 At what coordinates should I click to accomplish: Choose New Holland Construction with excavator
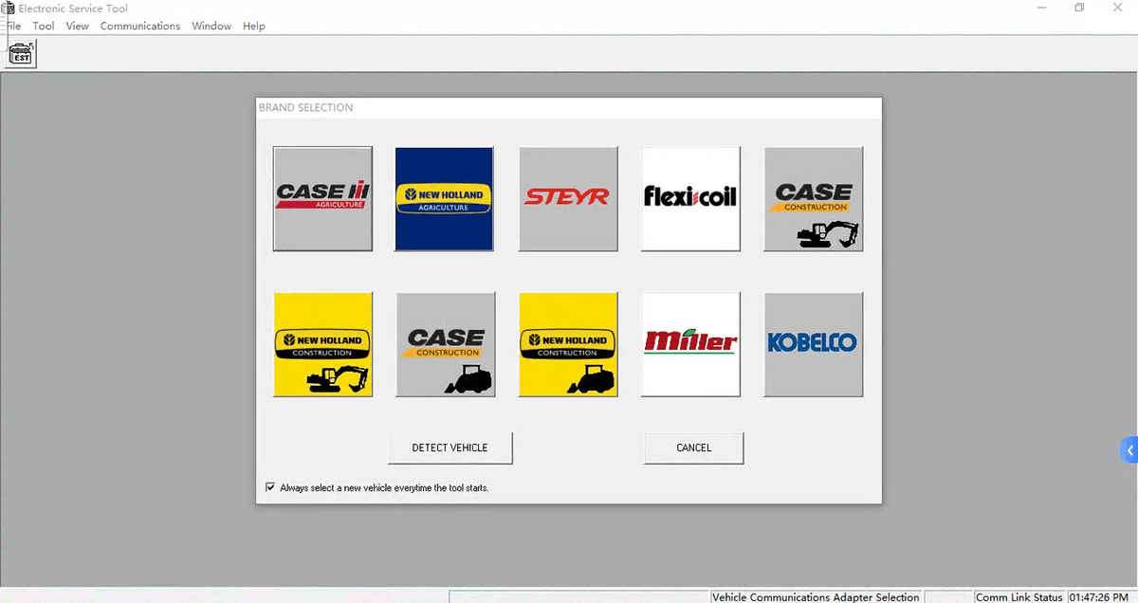pyautogui.click(x=322, y=344)
